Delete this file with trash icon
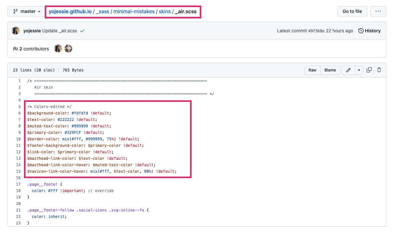The width and height of the screenshot is (394, 238). pyautogui.click(x=379, y=70)
